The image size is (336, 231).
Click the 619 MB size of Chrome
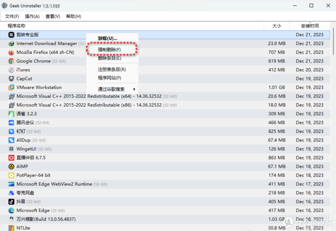[x=277, y=61]
